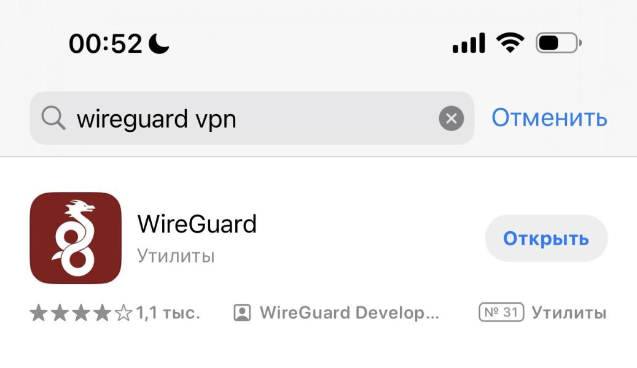Tap the moon Focus mode icon

pyautogui.click(x=159, y=44)
